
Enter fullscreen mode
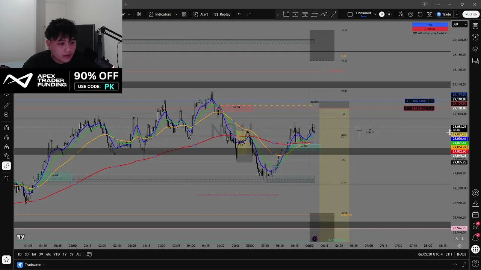pyautogui.click(x=420, y=14)
